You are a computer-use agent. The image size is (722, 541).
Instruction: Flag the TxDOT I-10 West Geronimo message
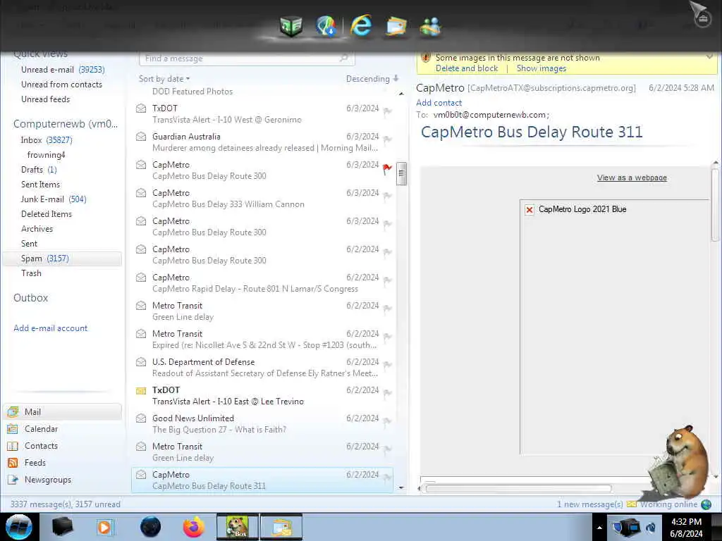point(387,112)
